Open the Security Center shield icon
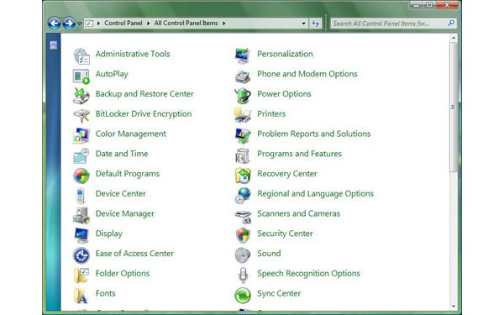Viewport: 504px width, 315px height. tap(243, 235)
